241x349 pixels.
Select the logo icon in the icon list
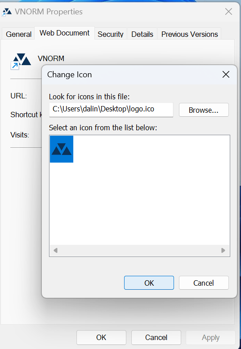pyautogui.click(x=62, y=149)
